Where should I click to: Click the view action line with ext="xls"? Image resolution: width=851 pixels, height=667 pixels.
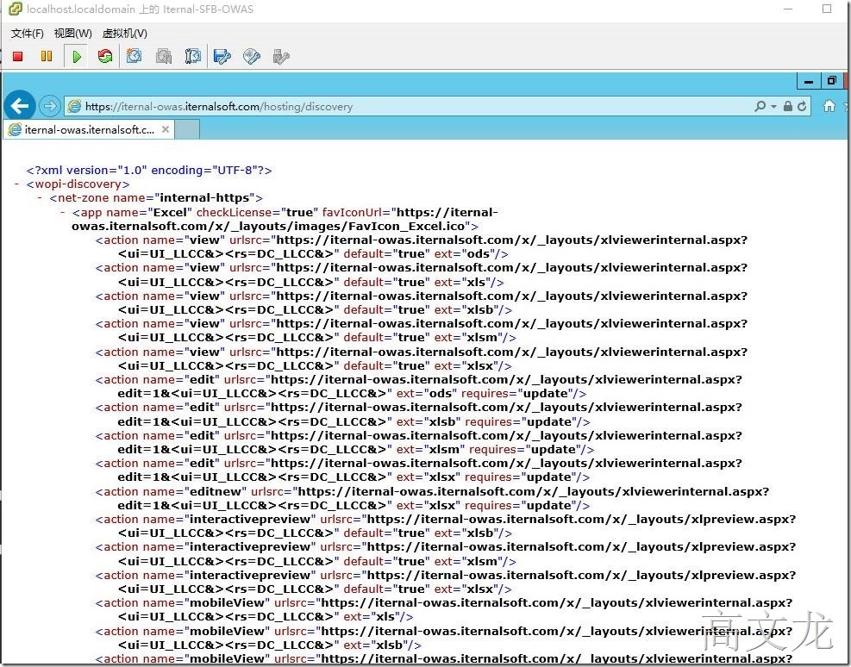pyautogui.click(x=421, y=275)
